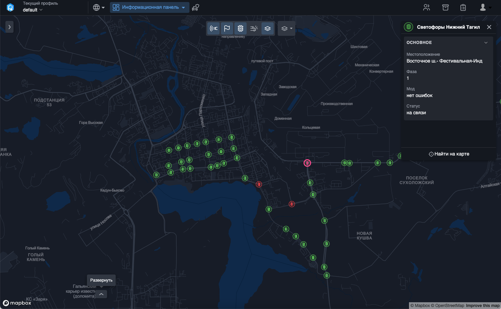Click the Гора Высокая map label
The width and height of the screenshot is (501, 309).
91,123
